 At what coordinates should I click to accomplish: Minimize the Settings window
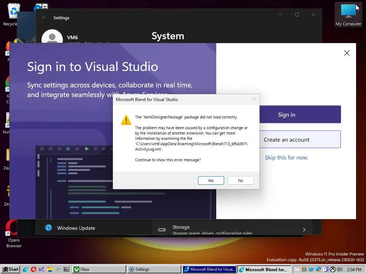click(281, 15)
